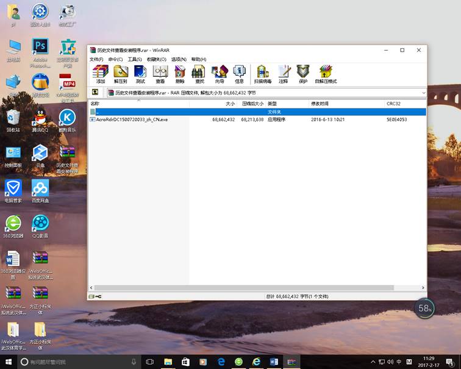Click the 自解压格式 (SFX) icon

(326, 73)
